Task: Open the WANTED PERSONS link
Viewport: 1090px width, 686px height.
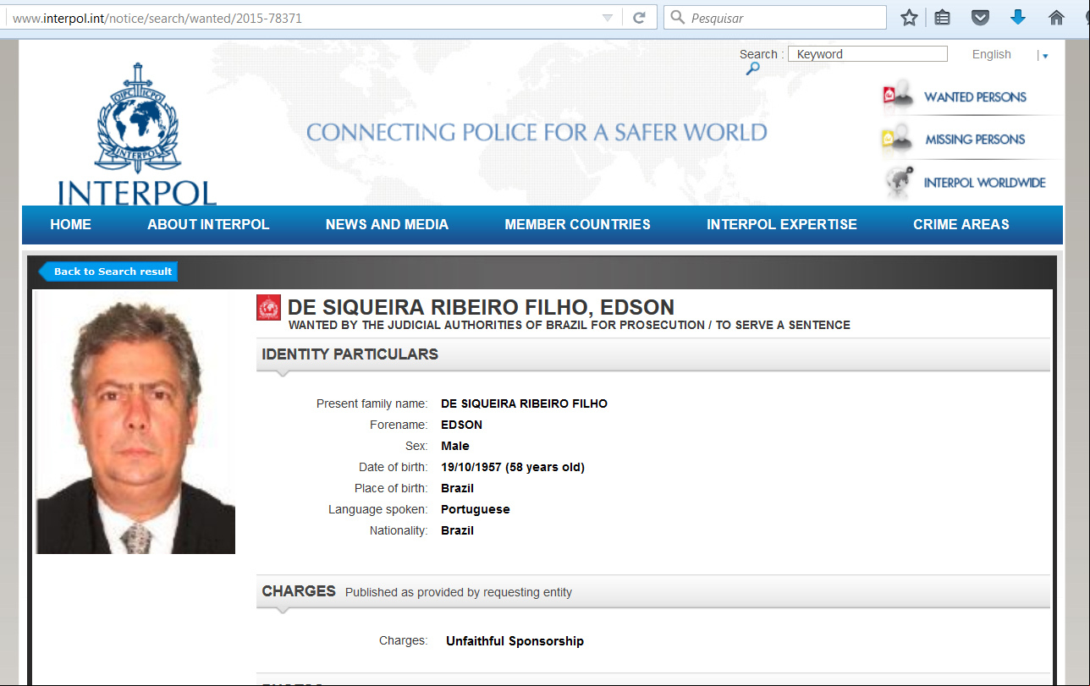Action: click(x=975, y=96)
